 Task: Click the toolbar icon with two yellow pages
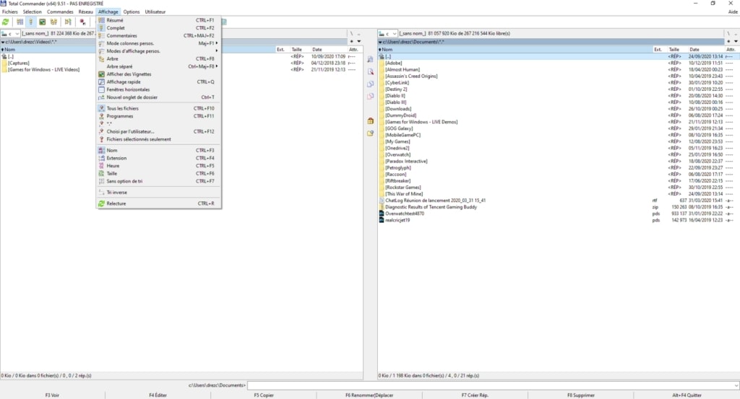point(68,22)
